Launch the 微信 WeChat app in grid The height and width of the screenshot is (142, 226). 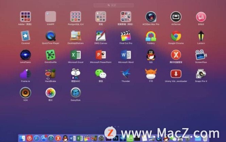101,74
